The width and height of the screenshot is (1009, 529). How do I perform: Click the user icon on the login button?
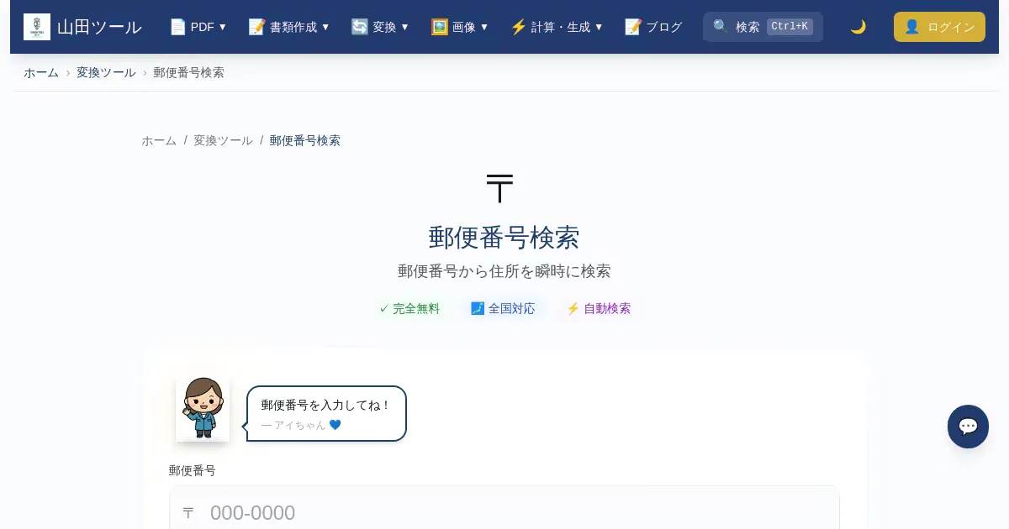click(911, 27)
